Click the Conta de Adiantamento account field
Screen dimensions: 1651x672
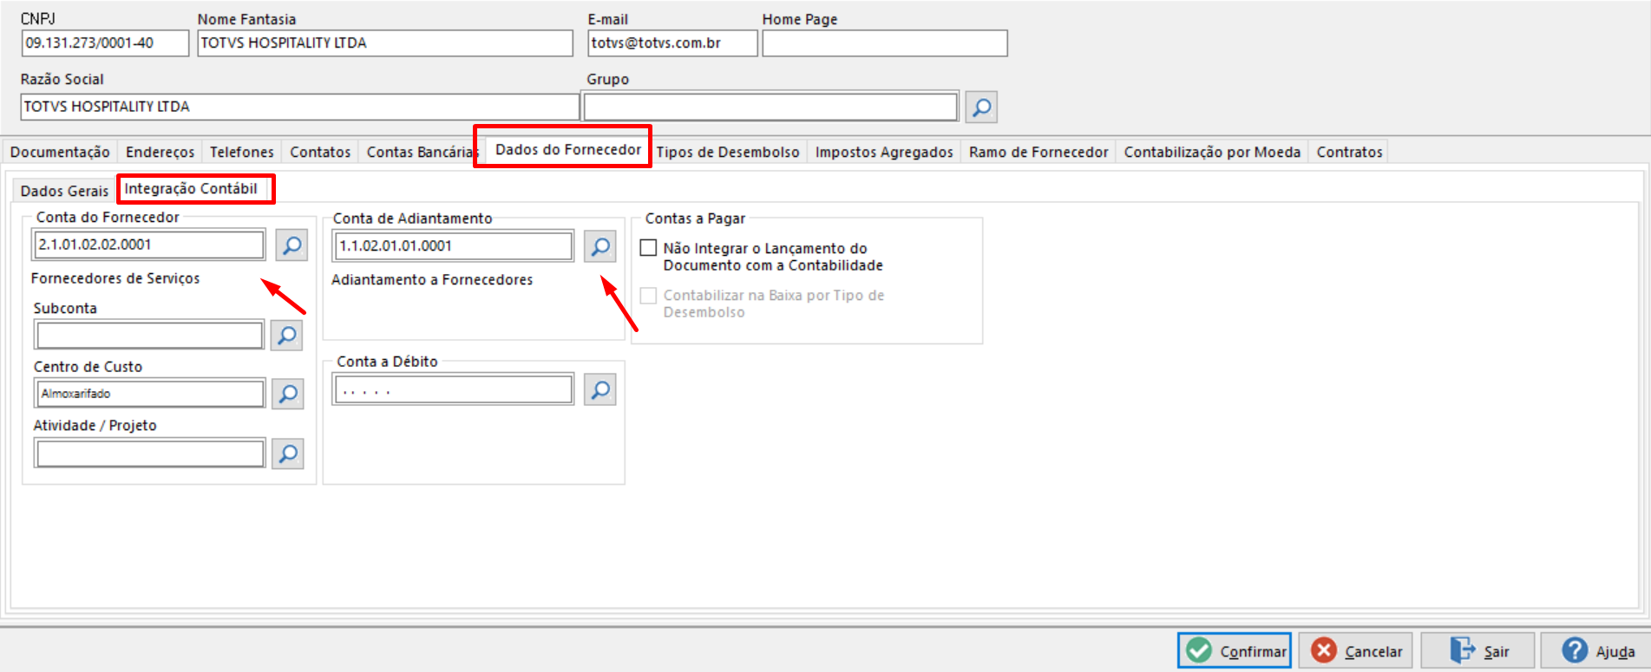click(x=453, y=246)
